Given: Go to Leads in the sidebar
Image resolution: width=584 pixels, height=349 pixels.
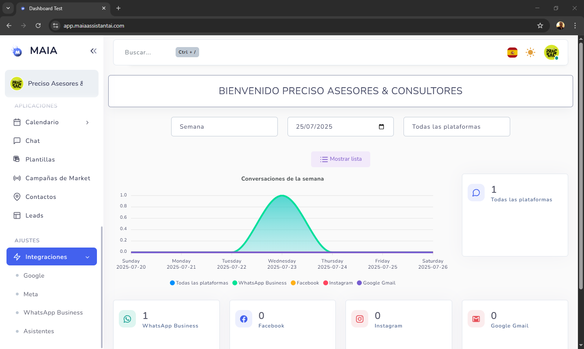Looking at the screenshot, I should pyautogui.click(x=34, y=215).
